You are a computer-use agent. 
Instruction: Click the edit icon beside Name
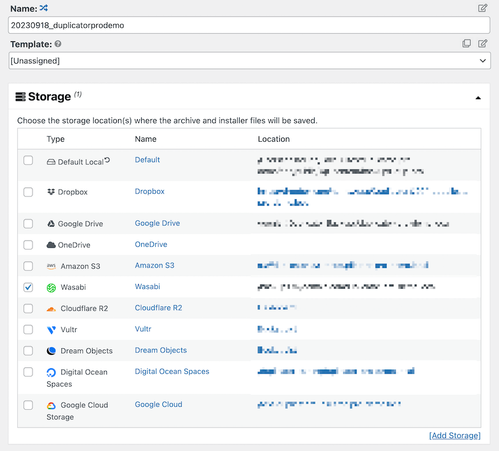click(483, 8)
